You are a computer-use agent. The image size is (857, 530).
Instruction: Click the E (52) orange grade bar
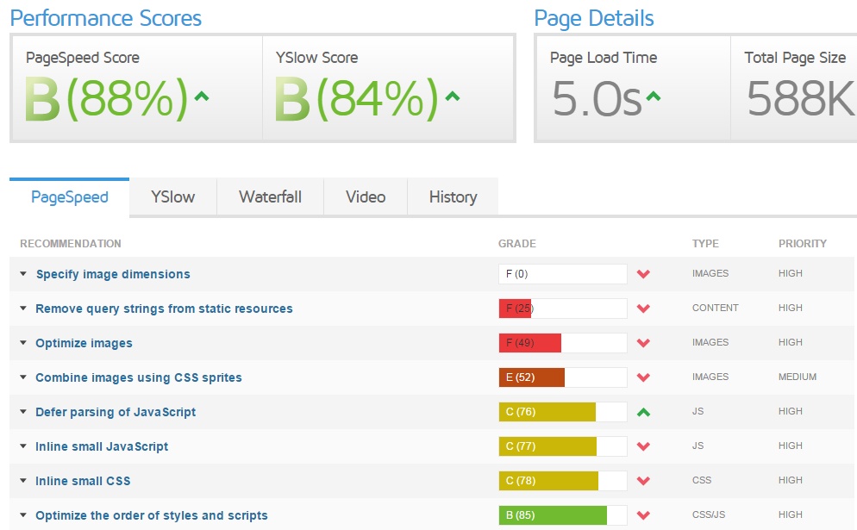click(x=531, y=377)
